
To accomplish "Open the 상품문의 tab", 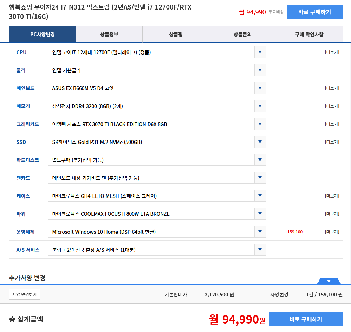I will 242,34.
